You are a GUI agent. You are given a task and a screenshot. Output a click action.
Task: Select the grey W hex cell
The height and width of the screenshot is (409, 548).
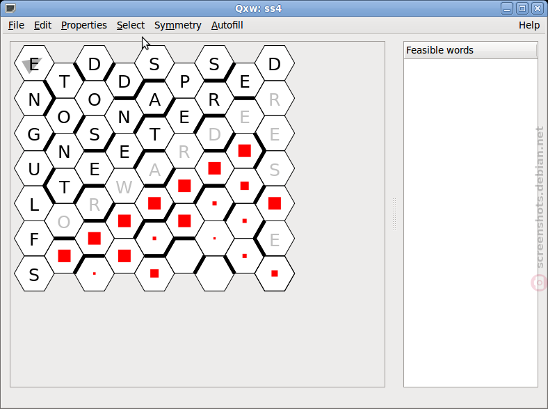124,186
